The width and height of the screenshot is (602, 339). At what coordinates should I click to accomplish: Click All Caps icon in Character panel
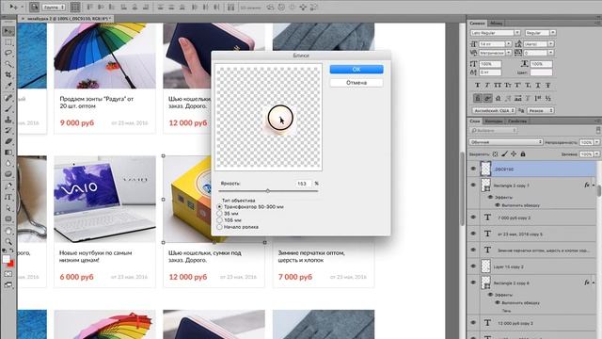[498, 85]
